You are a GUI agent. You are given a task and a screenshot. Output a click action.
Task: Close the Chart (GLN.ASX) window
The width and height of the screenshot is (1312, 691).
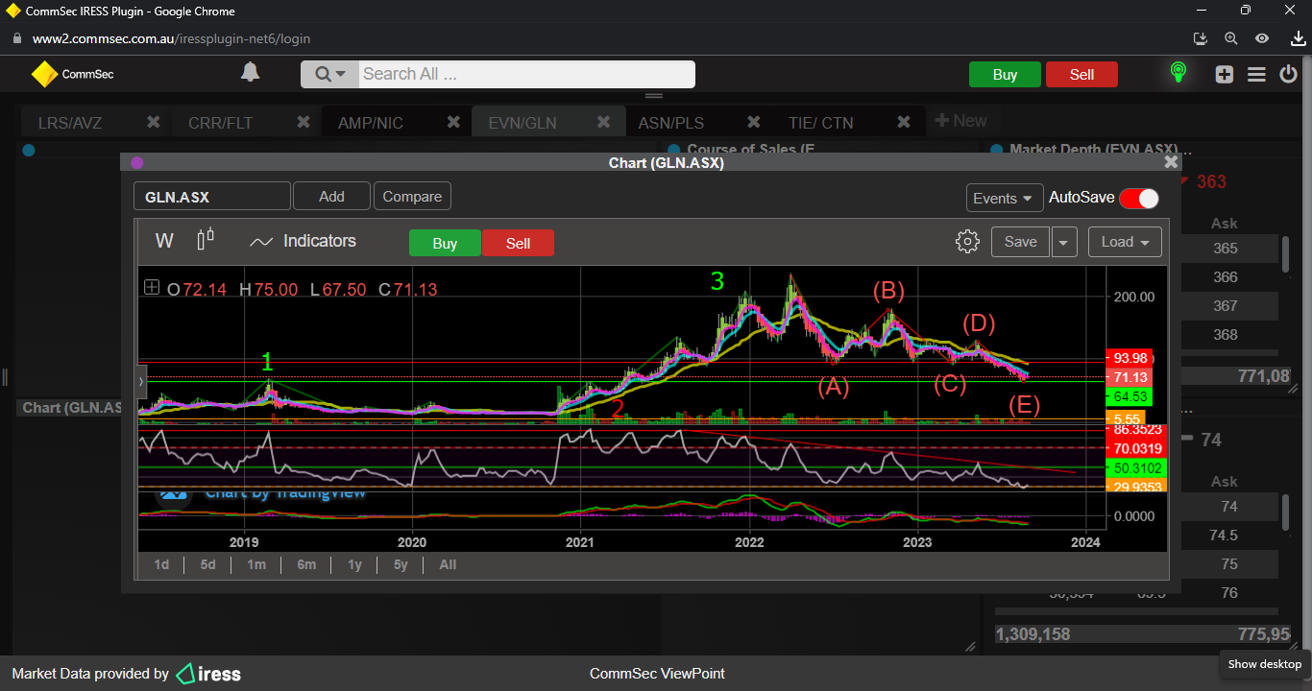[1171, 162]
